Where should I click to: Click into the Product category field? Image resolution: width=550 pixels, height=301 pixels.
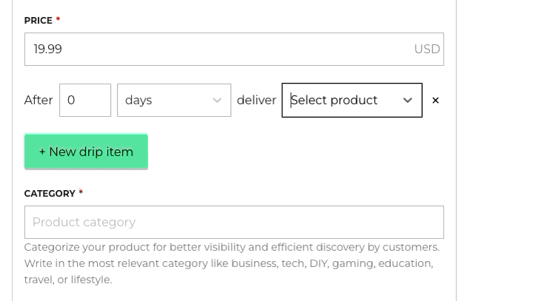233,222
